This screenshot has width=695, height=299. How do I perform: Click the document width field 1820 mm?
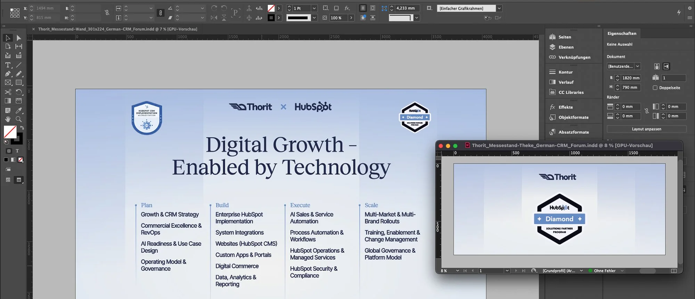(x=630, y=78)
